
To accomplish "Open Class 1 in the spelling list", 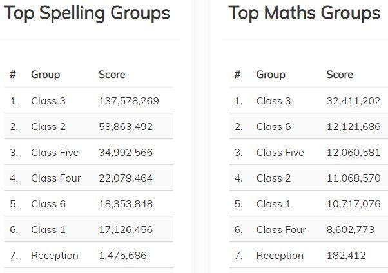I will 48,230.
